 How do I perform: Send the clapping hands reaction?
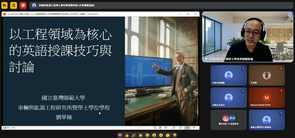coord(141,135)
